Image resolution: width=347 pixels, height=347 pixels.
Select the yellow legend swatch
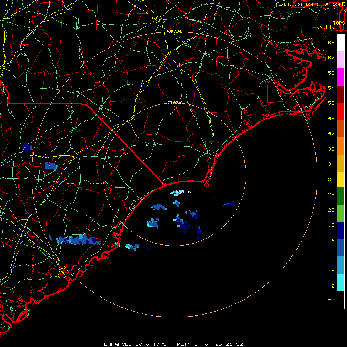[340, 179]
